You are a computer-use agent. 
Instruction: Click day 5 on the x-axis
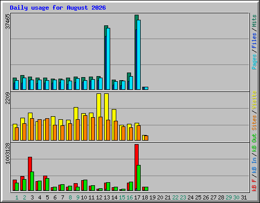pos(47,197)
